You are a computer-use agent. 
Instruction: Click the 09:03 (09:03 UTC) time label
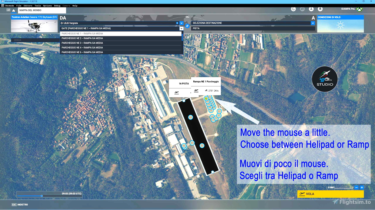pos(72,193)
